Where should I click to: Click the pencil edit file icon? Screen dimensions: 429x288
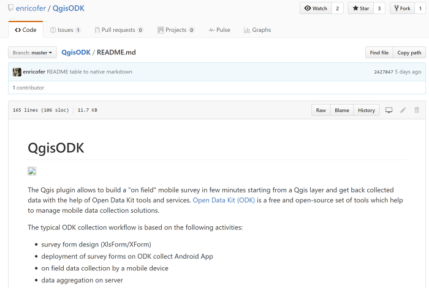(x=403, y=110)
